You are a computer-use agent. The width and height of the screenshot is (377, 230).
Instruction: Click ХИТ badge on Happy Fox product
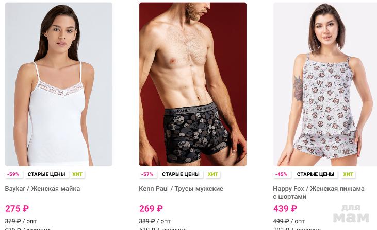(x=348, y=174)
